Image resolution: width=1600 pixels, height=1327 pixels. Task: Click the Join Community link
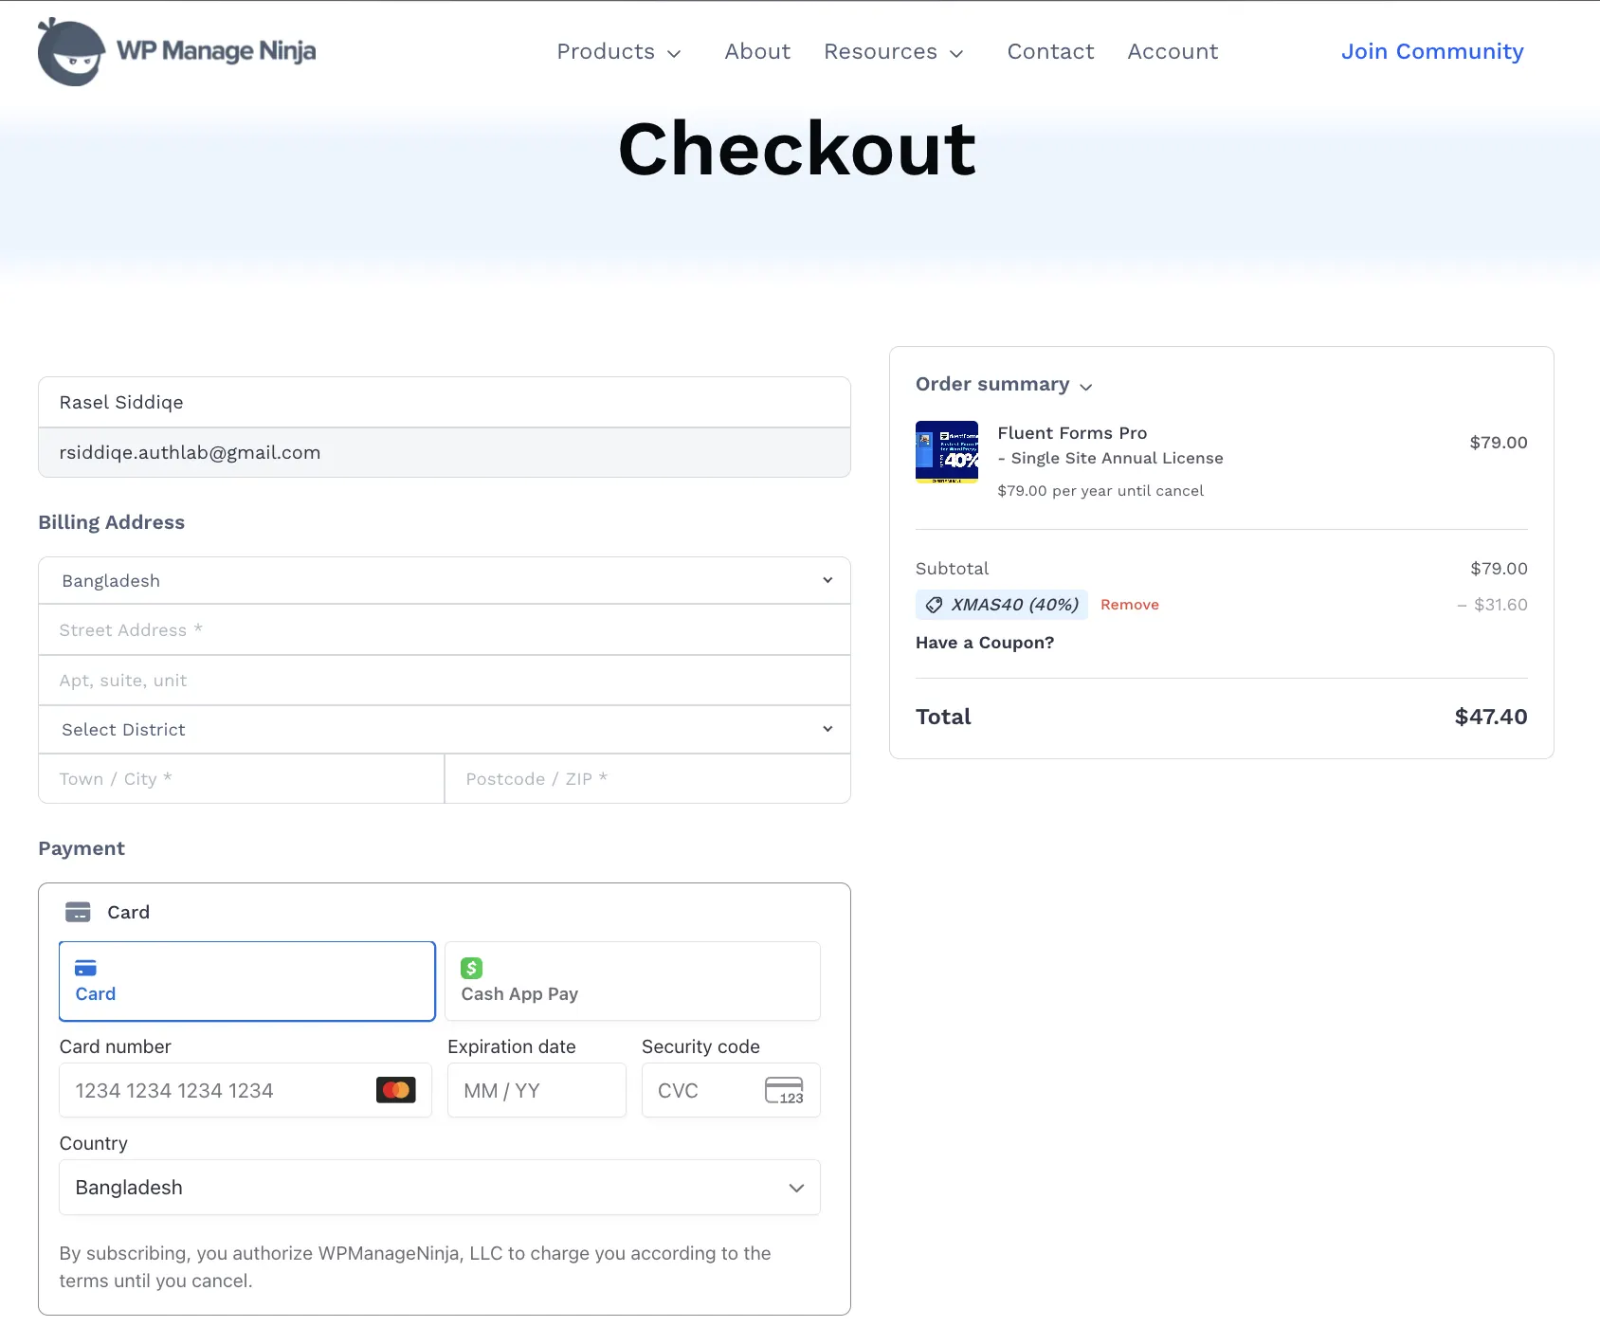[x=1432, y=51]
